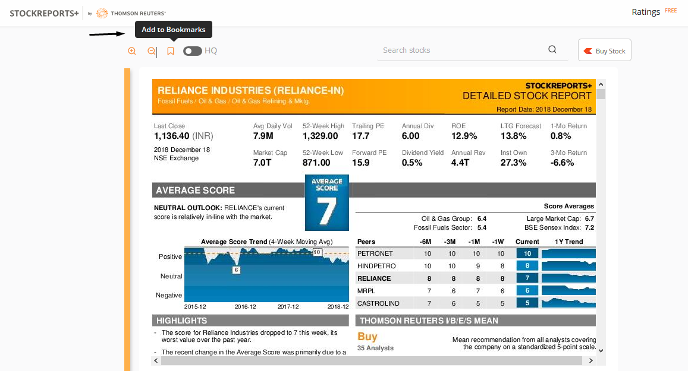Click the Dividend Yield 0.5% value

pyautogui.click(x=412, y=163)
